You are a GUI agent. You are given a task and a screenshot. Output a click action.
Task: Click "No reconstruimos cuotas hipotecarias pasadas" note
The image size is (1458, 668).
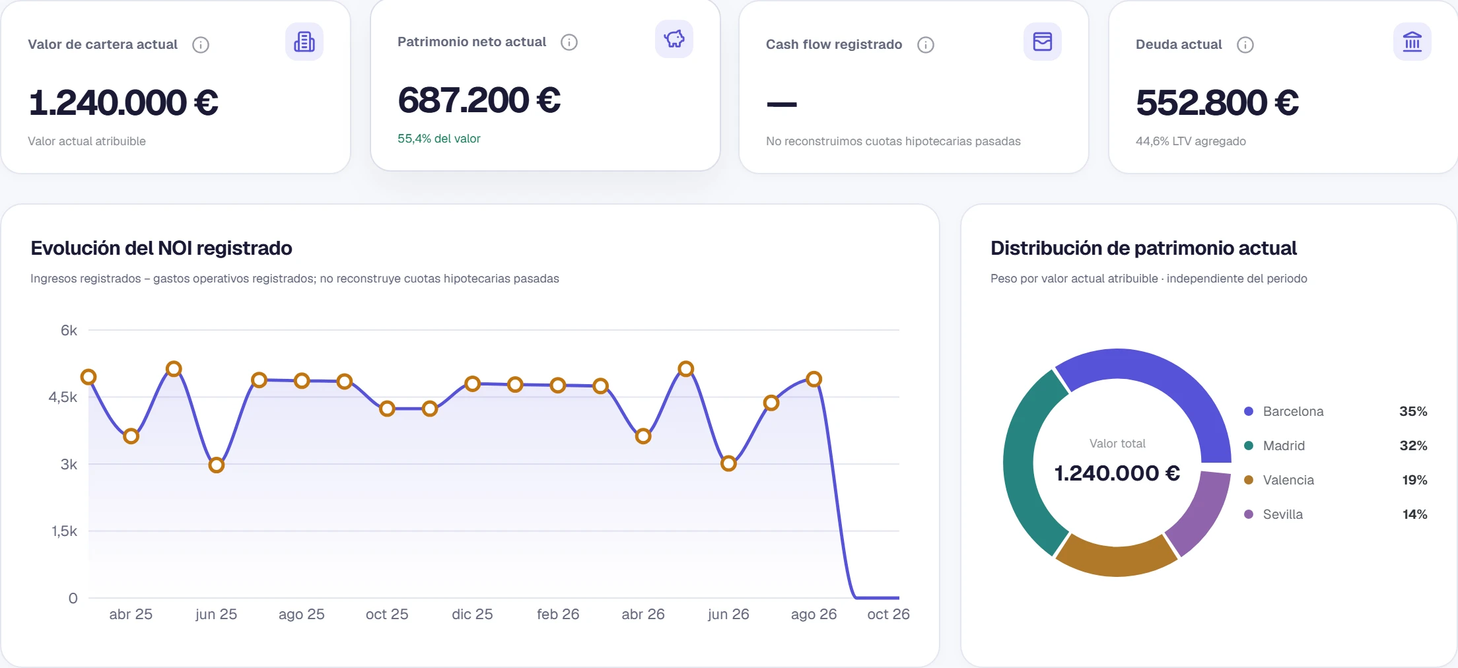click(x=893, y=141)
